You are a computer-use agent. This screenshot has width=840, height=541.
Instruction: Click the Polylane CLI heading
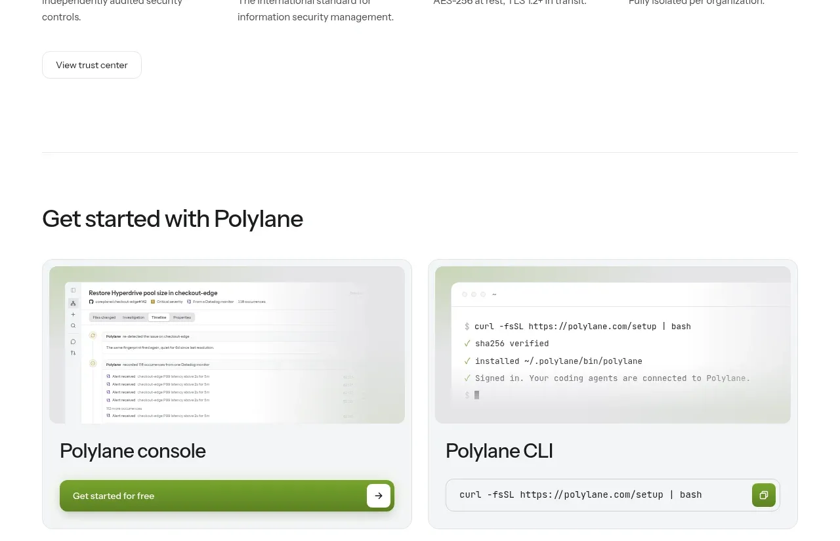(x=499, y=451)
